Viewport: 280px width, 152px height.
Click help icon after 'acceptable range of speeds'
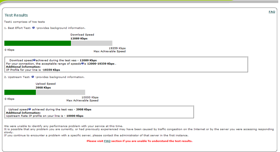click(x=83, y=63)
